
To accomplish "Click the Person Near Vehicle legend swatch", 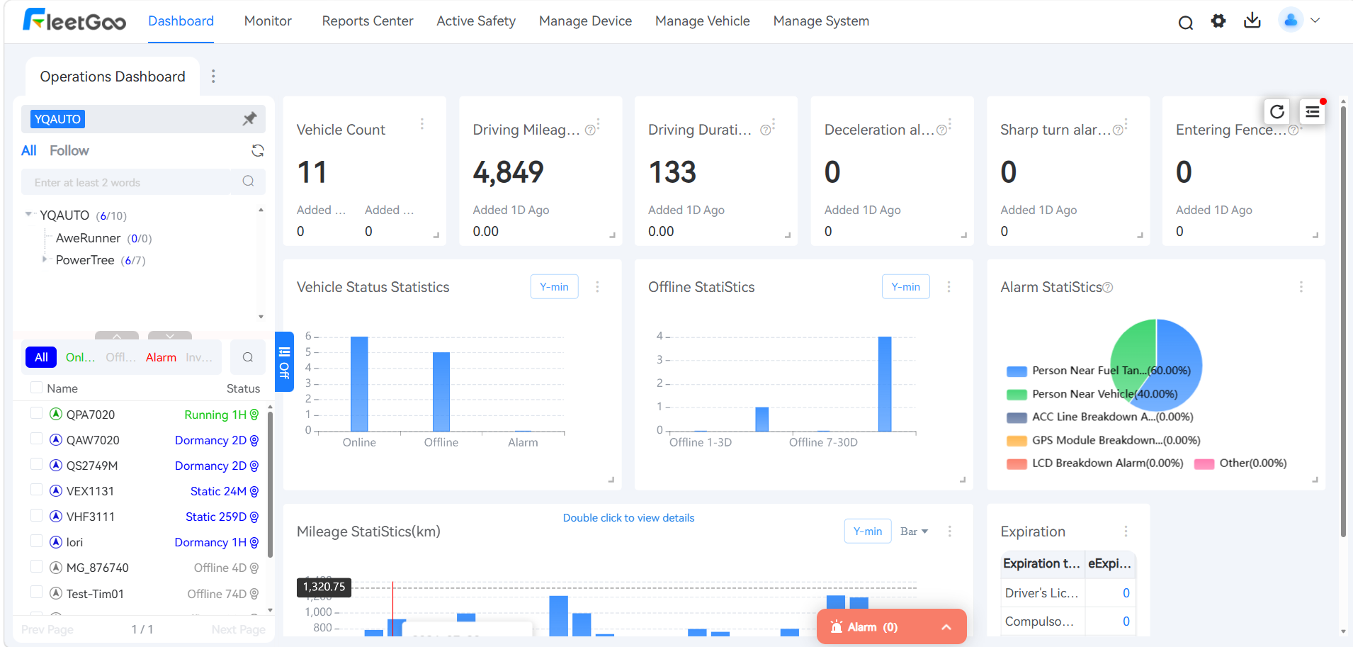I will (x=1017, y=395).
